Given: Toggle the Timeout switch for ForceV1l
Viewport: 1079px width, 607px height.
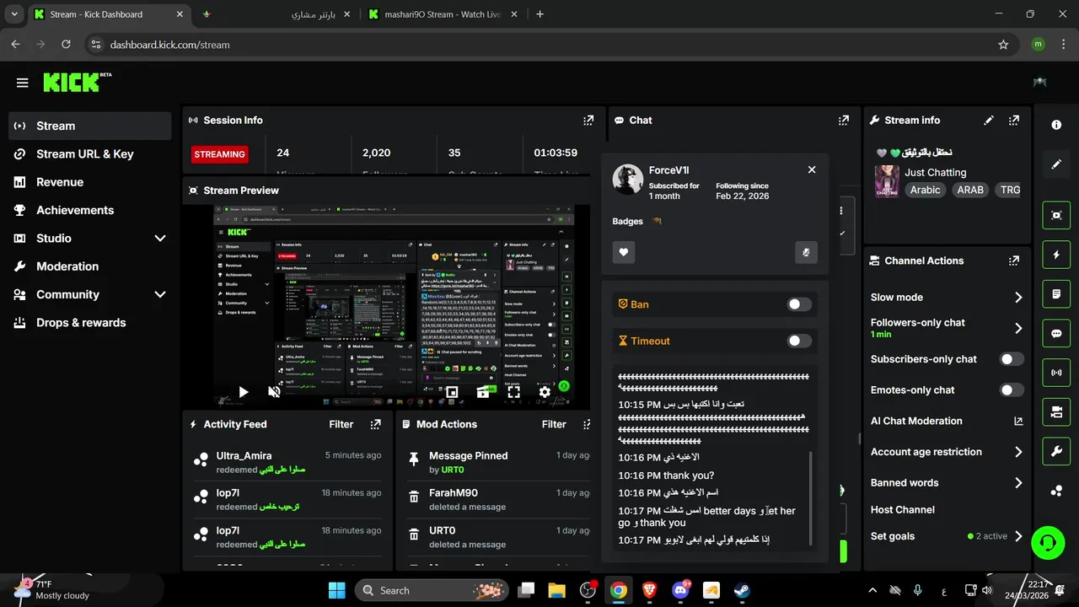Looking at the screenshot, I should [x=799, y=341].
